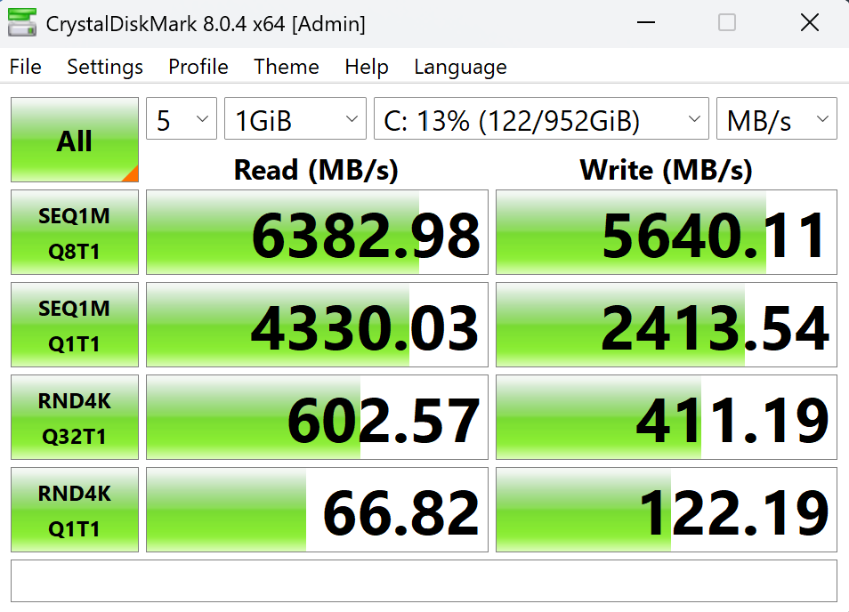Select the 2413.54 write result

coord(667,325)
